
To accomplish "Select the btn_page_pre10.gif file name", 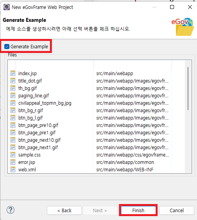I will click(x=38, y=125).
